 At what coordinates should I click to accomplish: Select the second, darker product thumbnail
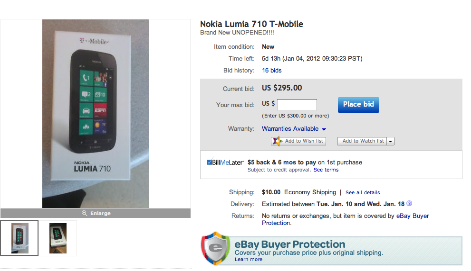coord(58,238)
